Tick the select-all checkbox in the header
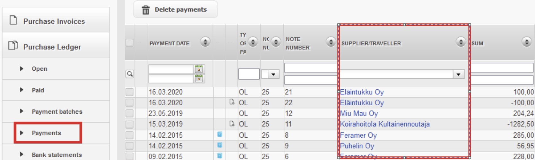 [x=129, y=43]
